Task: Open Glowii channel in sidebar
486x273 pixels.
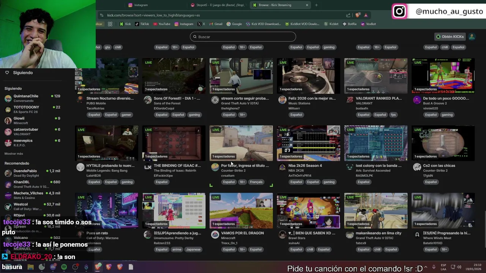Action: pyautogui.click(x=32, y=121)
